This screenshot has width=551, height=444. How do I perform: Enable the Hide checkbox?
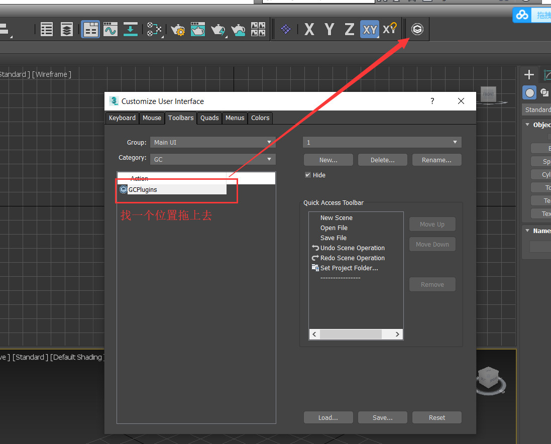tap(308, 175)
